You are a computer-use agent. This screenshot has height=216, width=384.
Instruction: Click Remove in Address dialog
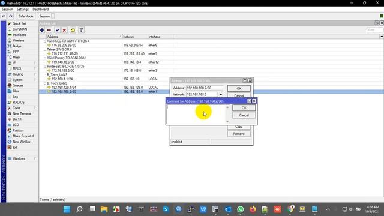[x=239, y=134]
